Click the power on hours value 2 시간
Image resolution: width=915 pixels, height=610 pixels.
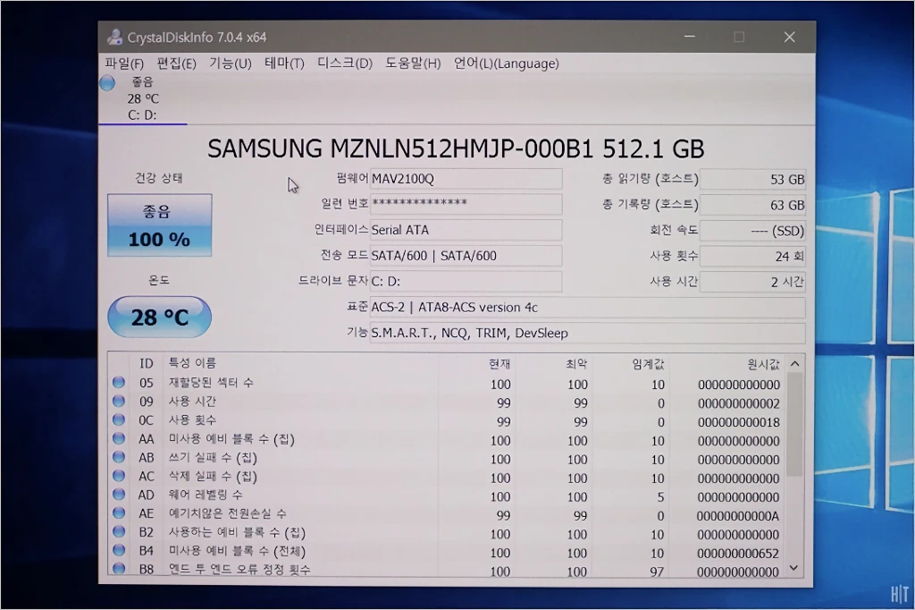752,282
